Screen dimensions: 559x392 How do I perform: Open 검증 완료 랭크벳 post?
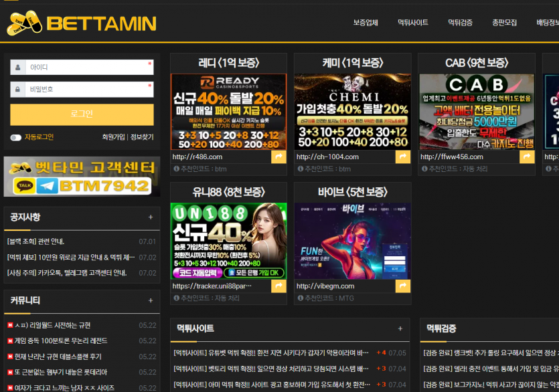pos(491,353)
